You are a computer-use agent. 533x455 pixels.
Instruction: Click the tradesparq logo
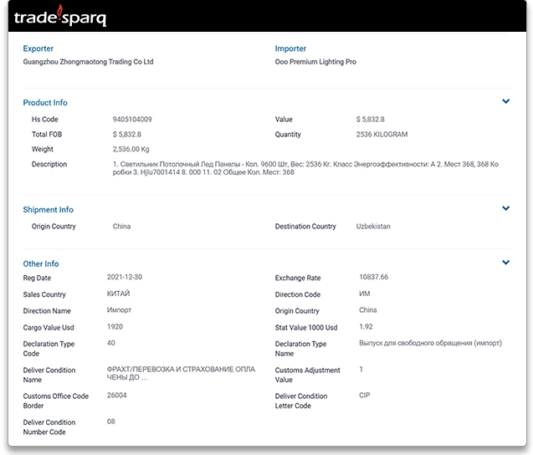[x=60, y=16]
